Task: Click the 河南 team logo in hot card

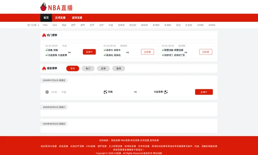Action: [x=49, y=50]
